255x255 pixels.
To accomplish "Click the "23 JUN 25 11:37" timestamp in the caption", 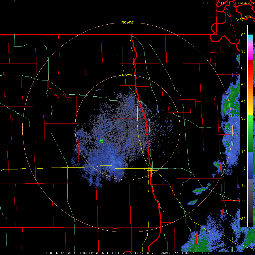I will click(192, 253).
